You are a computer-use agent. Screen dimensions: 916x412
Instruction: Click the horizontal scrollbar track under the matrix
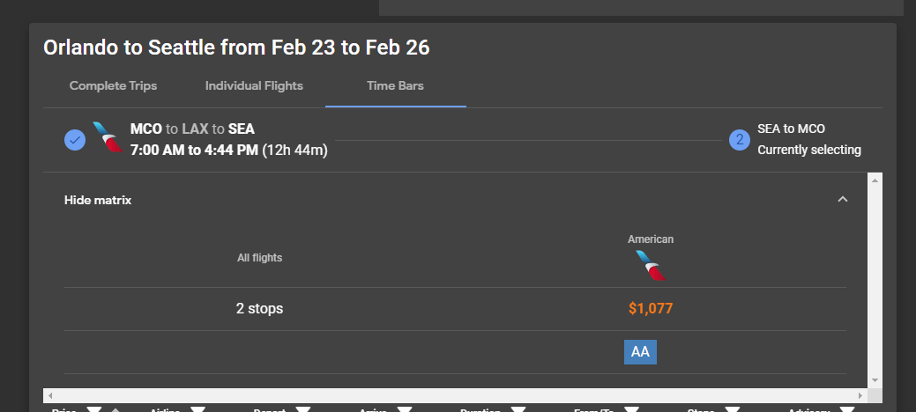point(441,396)
